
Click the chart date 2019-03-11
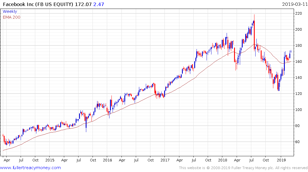[x=295, y=4]
